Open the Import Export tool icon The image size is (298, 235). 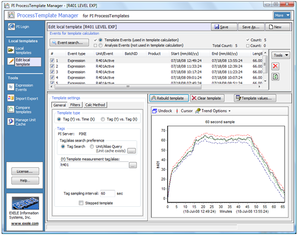(11, 98)
